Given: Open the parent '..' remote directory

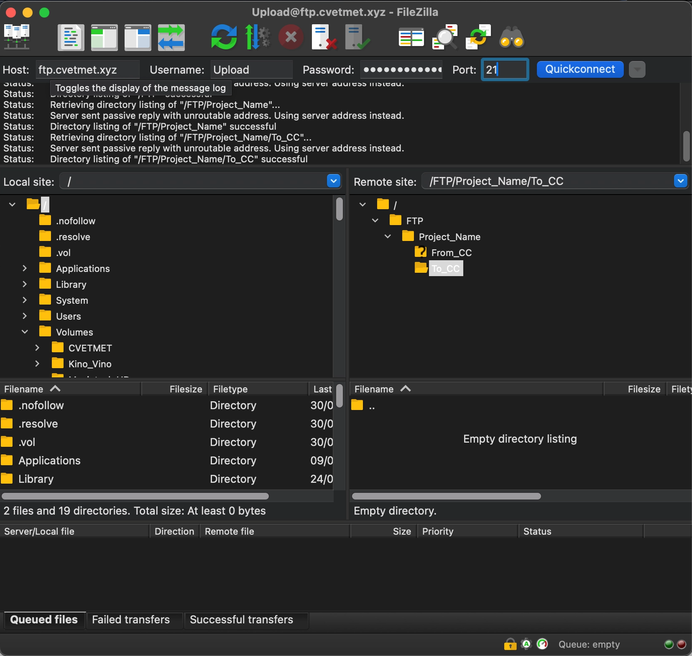Looking at the screenshot, I should tap(371, 406).
